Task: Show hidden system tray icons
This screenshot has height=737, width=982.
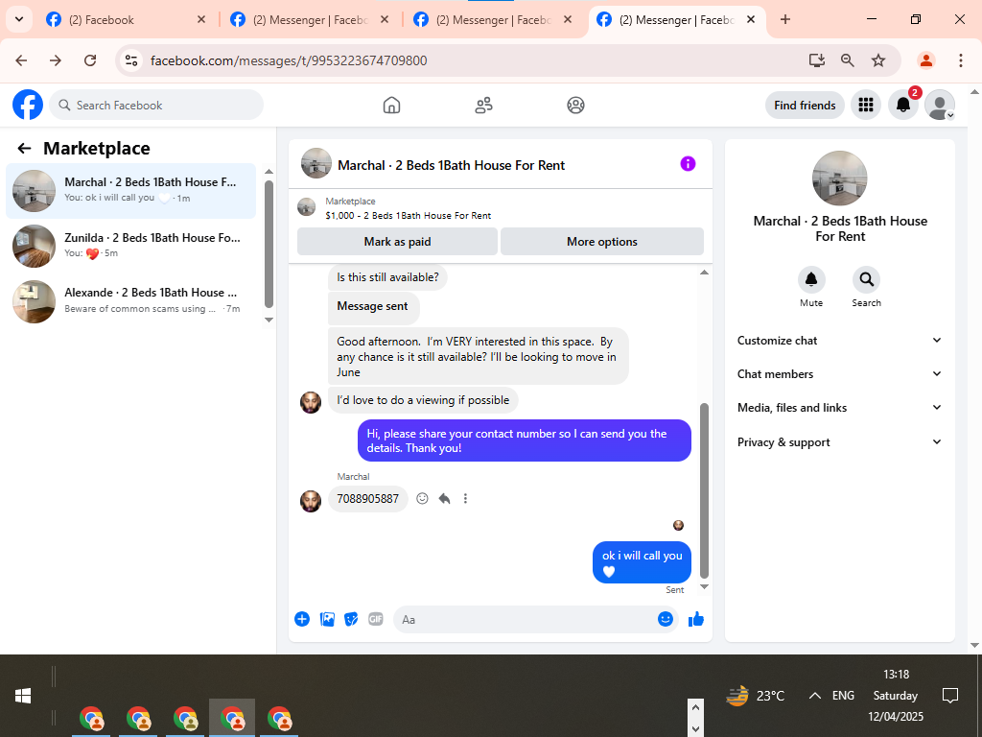Action: [814, 695]
